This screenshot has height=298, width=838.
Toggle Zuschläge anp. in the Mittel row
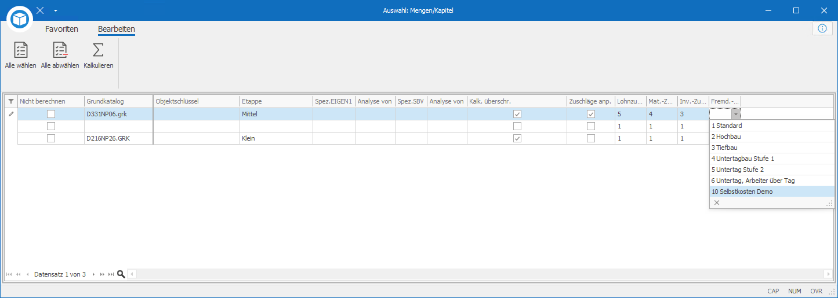point(591,114)
